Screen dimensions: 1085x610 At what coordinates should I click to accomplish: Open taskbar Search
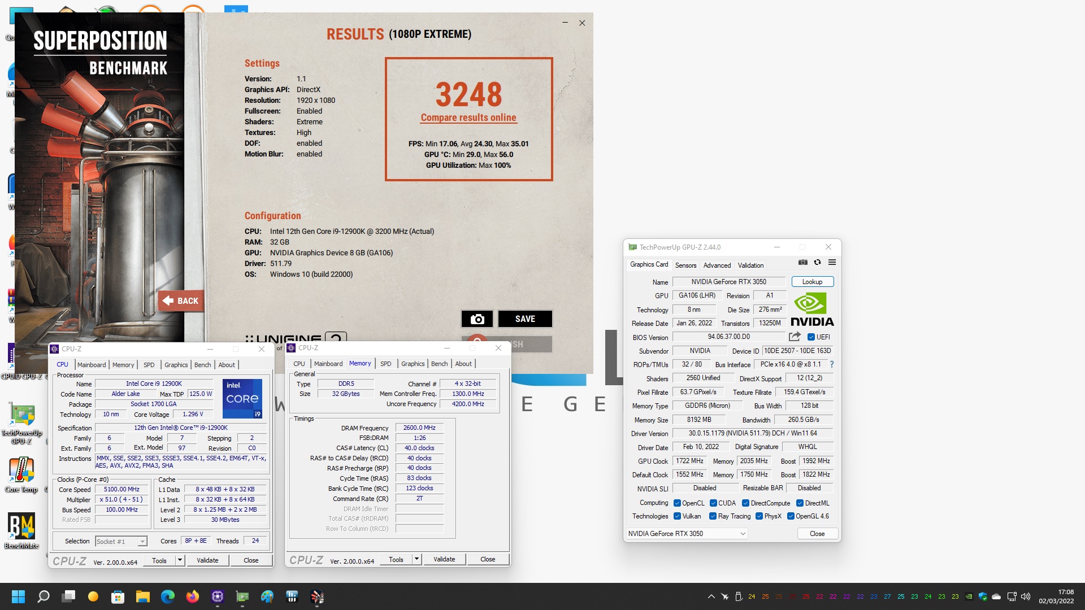44,596
